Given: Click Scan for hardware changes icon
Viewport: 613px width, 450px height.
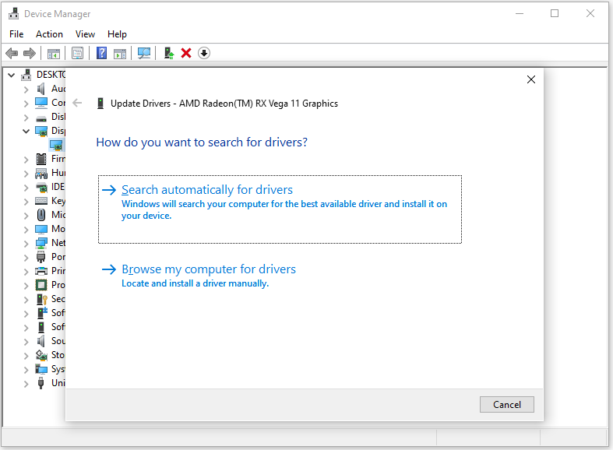Looking at the screenshot, I should pos(144,53).
